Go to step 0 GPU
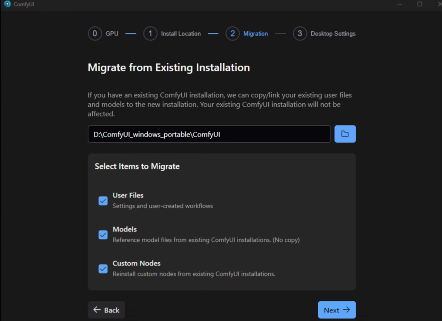 pyautogui.click(x=103, y=34)
